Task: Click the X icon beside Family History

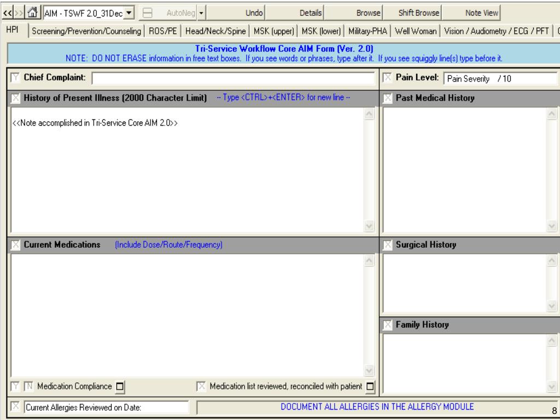Action: click(x=388, y=325)
